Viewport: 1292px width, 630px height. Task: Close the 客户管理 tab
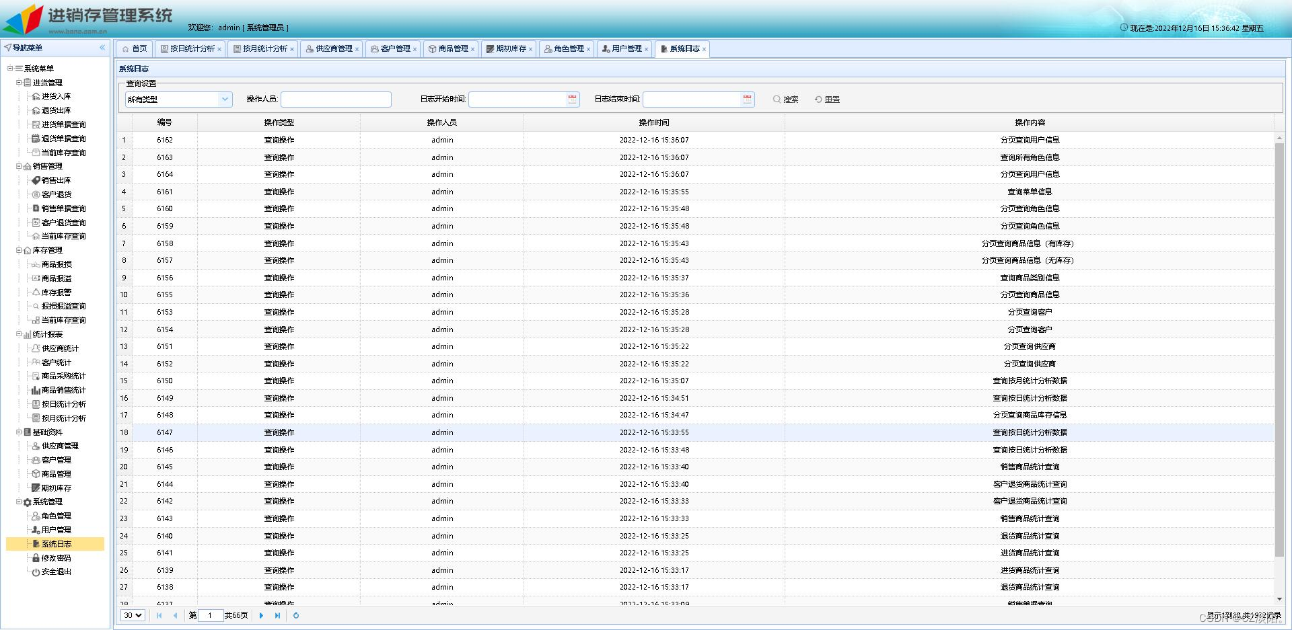point(415,49)
